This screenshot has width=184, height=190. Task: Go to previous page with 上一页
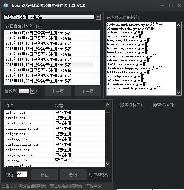click(x=58, y=91)
